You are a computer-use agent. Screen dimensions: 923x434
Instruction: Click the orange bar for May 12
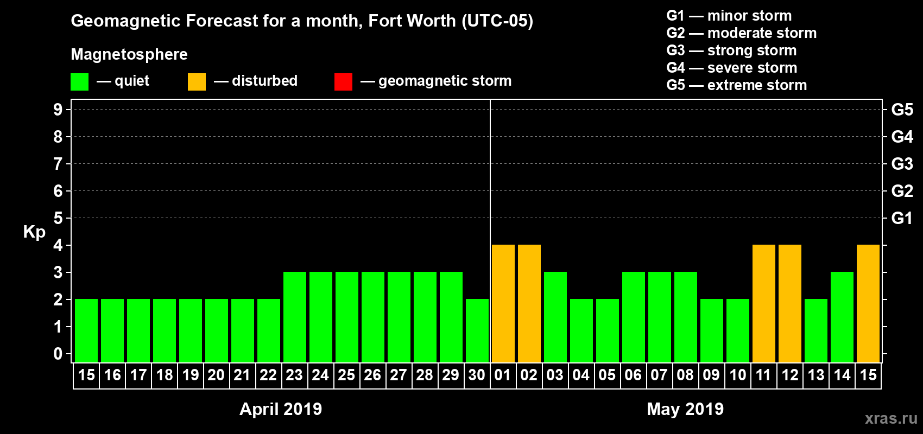pyautogui.click(x=790, y=303)
